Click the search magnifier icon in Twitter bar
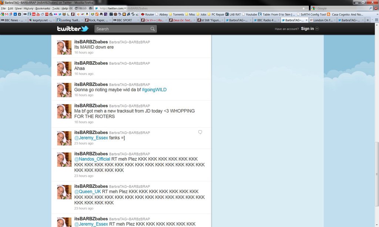Screen dimensions: 379x227 click(152, 29)
